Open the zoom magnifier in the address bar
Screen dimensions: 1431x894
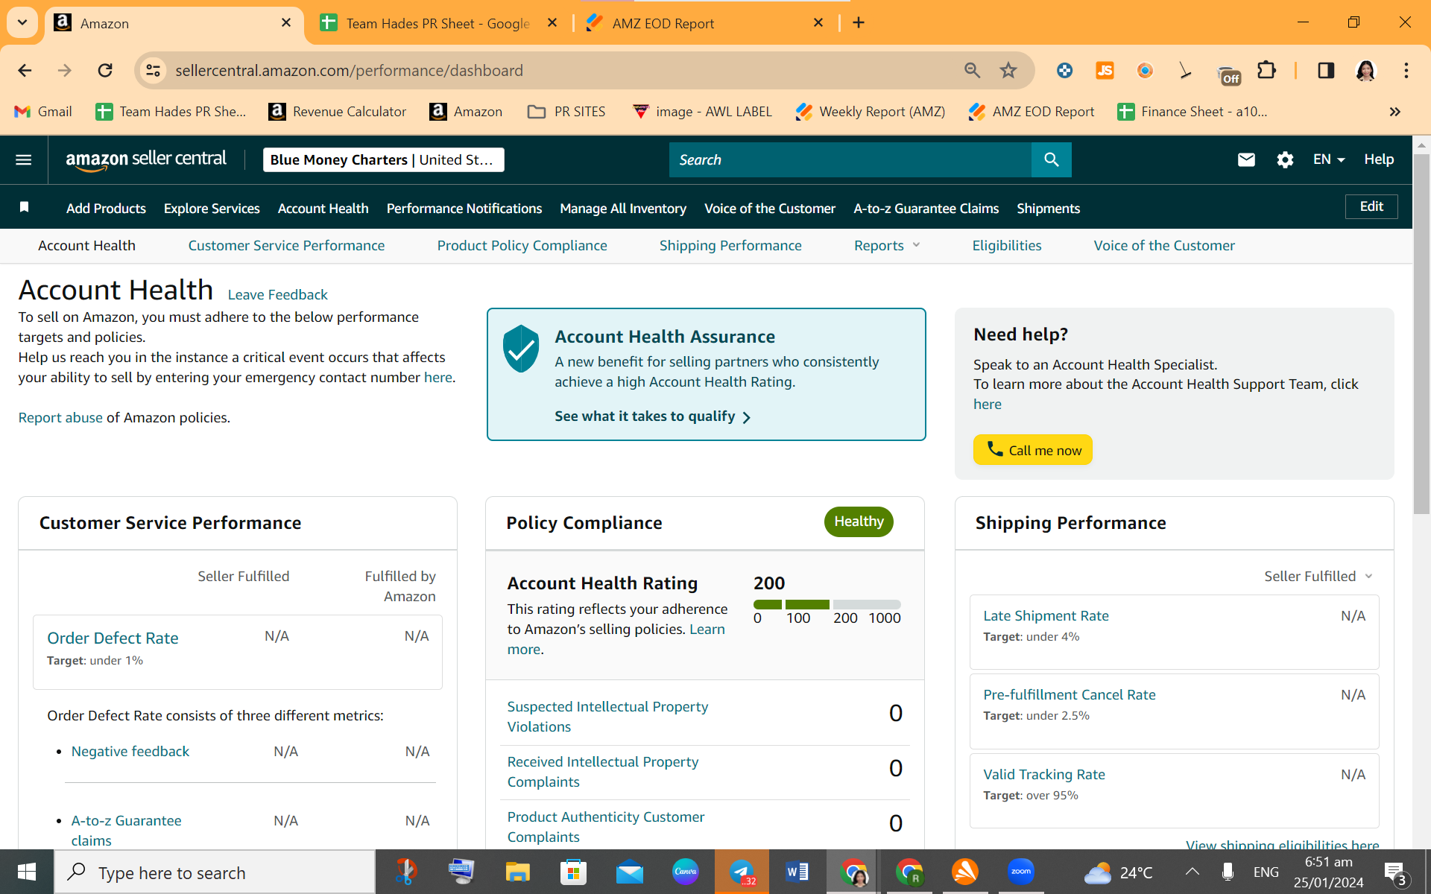click(972, 71)
